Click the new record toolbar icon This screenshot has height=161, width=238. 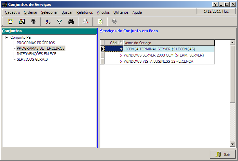(x=10, y=22)
